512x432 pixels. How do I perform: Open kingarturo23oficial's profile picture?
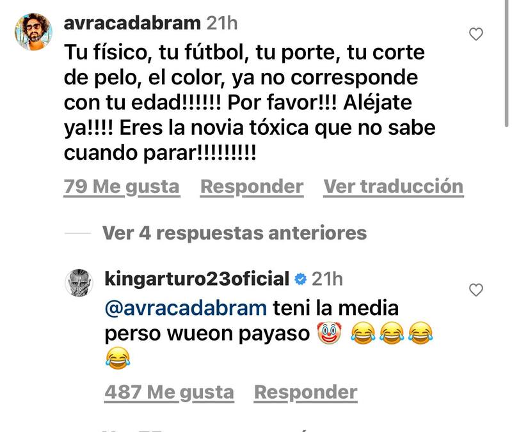pyautogui.click(x=79, y=282)
